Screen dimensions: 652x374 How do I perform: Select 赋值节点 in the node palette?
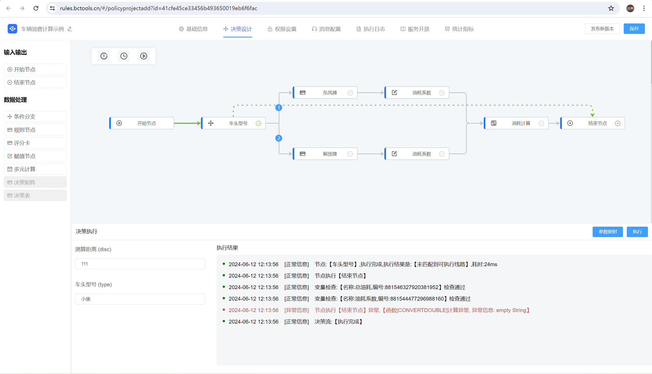35,156
